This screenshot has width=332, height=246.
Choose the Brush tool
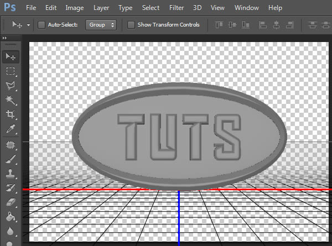point(11,159)
